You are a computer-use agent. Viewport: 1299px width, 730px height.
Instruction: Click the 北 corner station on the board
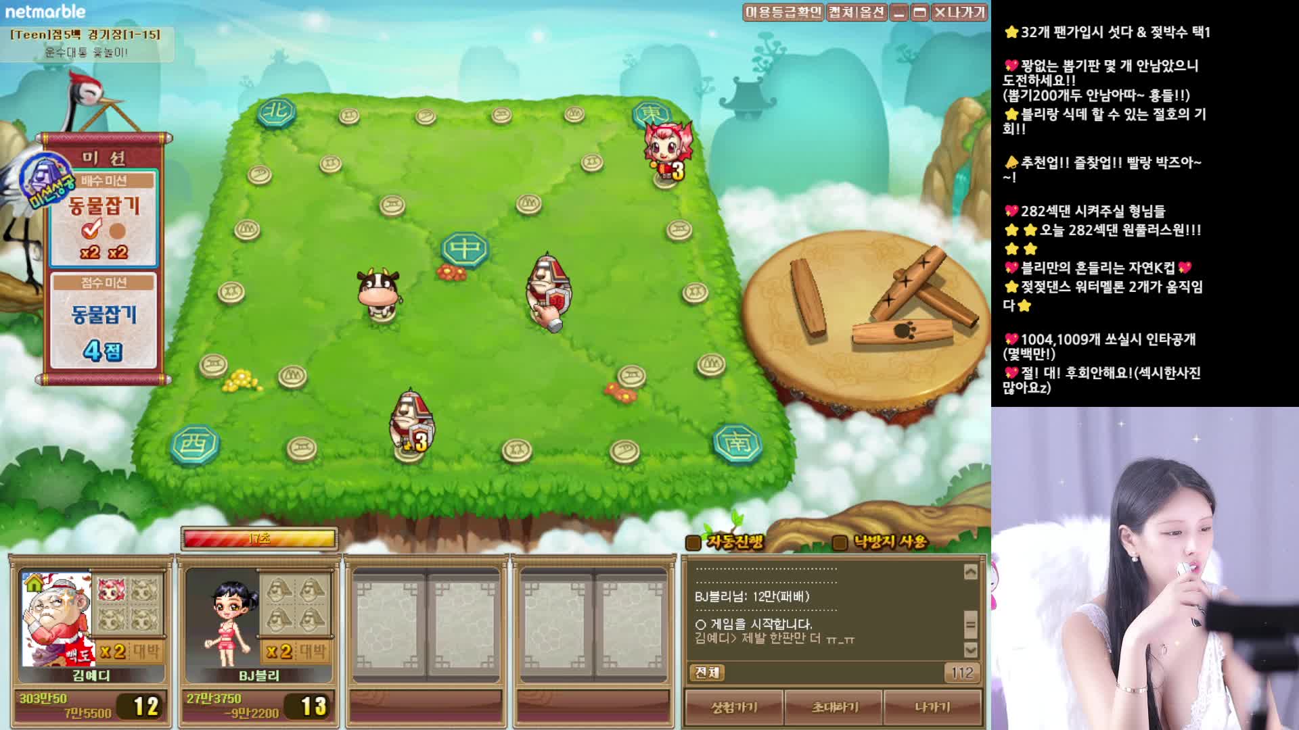click(276, 112)
